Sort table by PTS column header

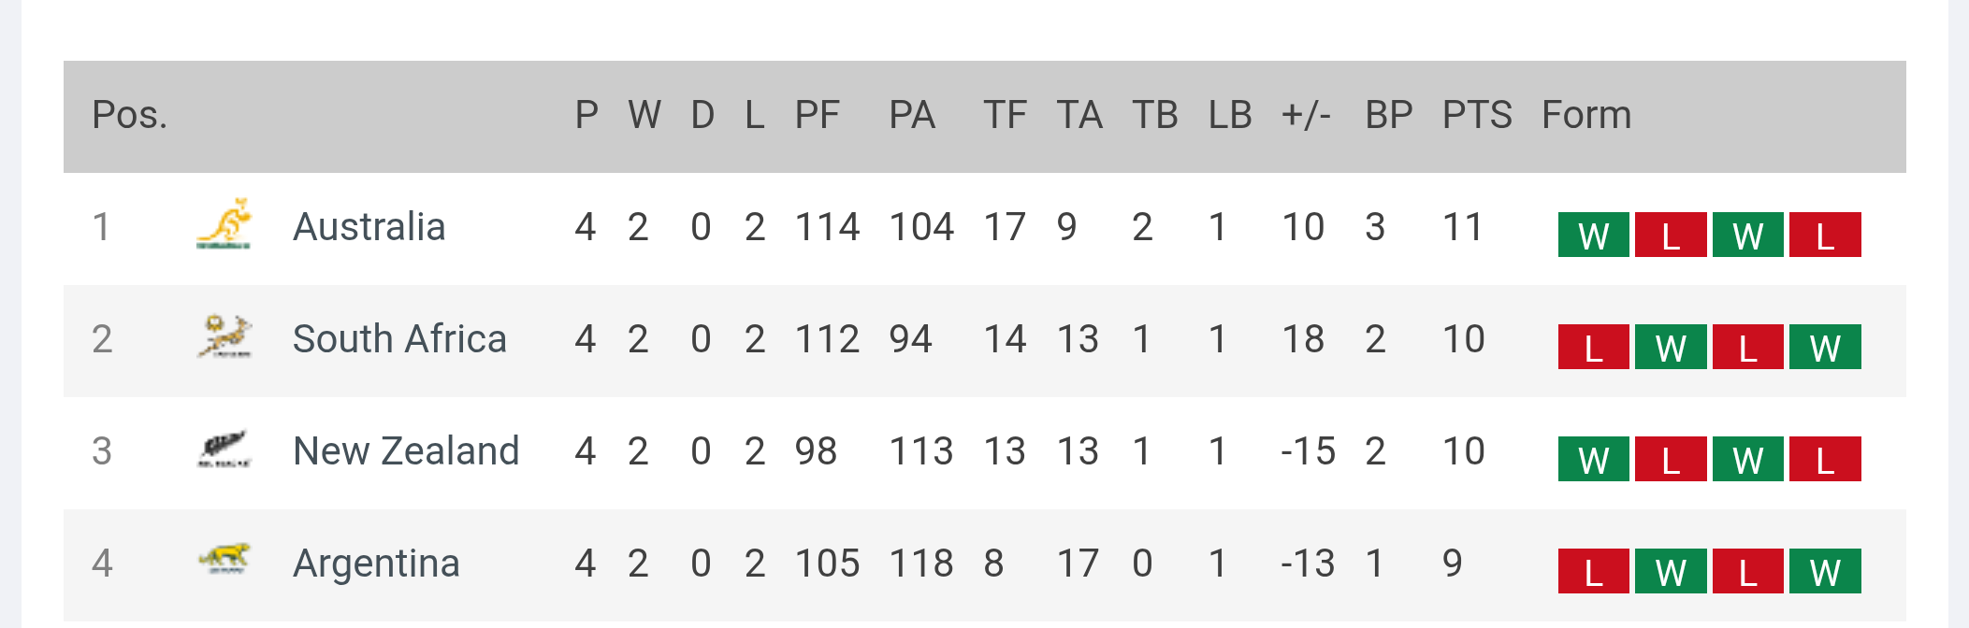click(1477, 115)
